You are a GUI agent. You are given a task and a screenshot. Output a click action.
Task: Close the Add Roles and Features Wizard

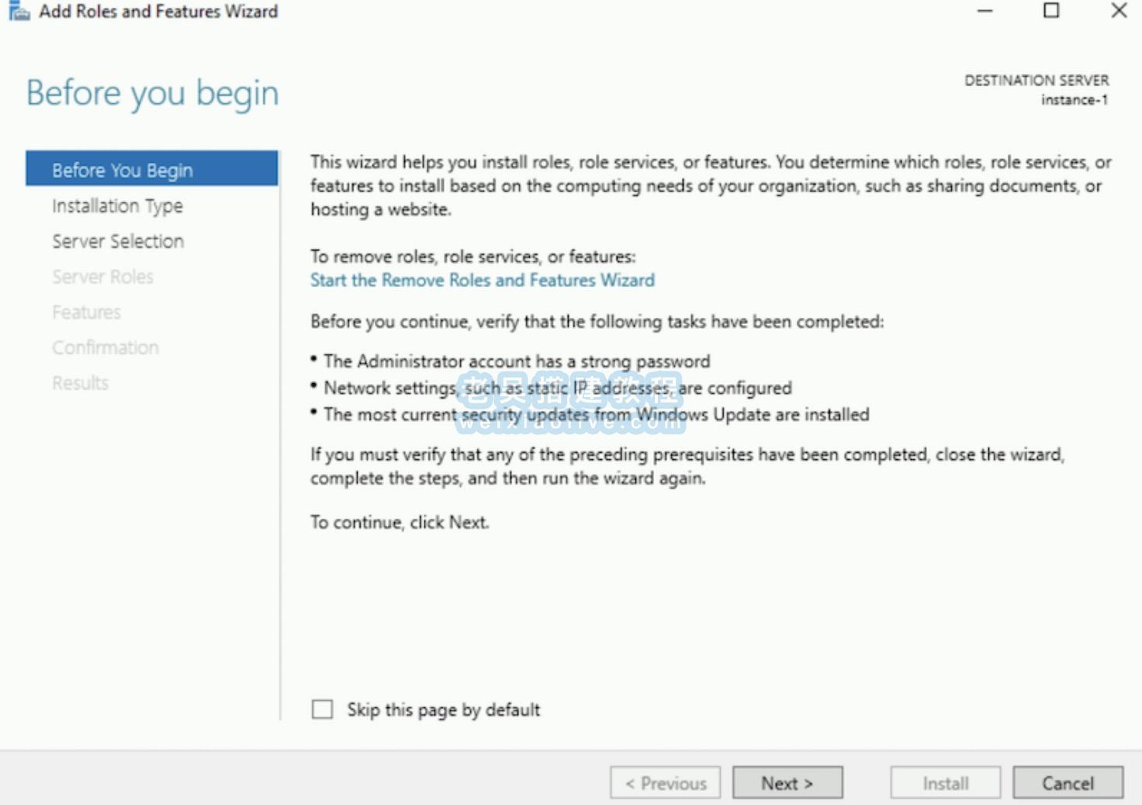tap(1118, 11)
